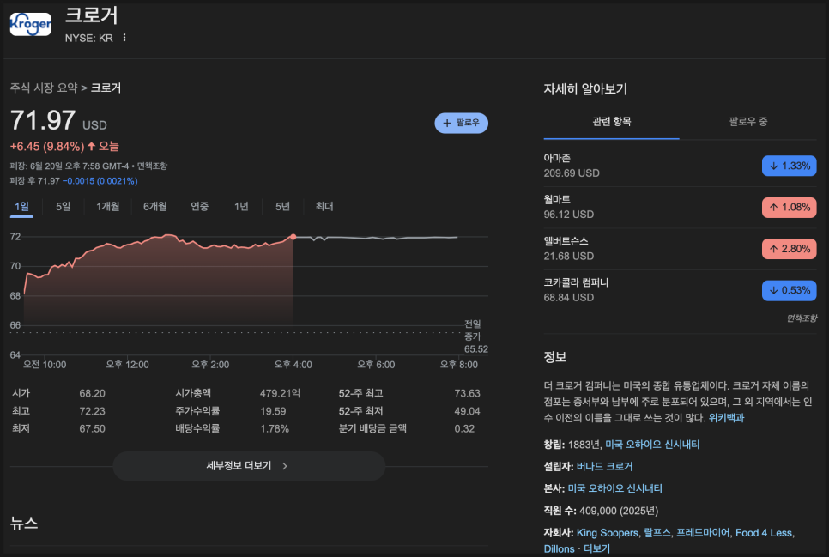Screen dimensions: 829x557
Task: Open the Dillons subsidiary link
Action: (x=559, y=549)
